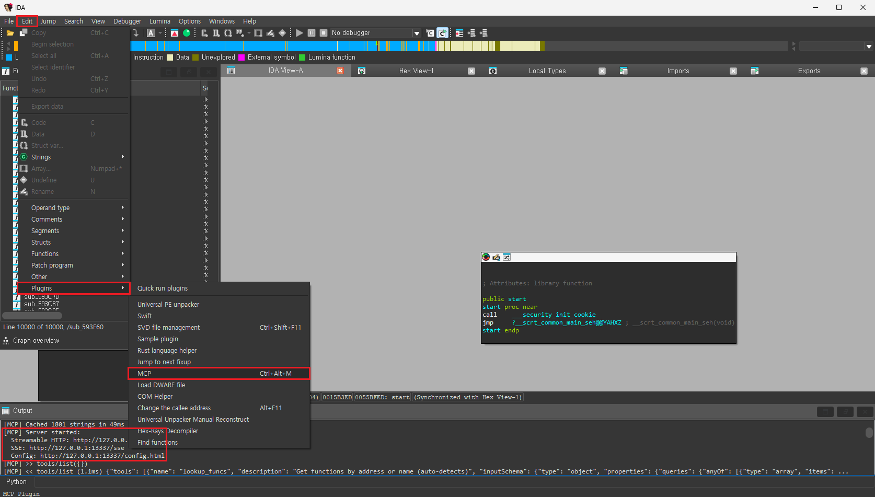Open the breakpoint list toolbar icon
Image resolution: width=875 pixels, height=497 pixels.
pos(459,33)
